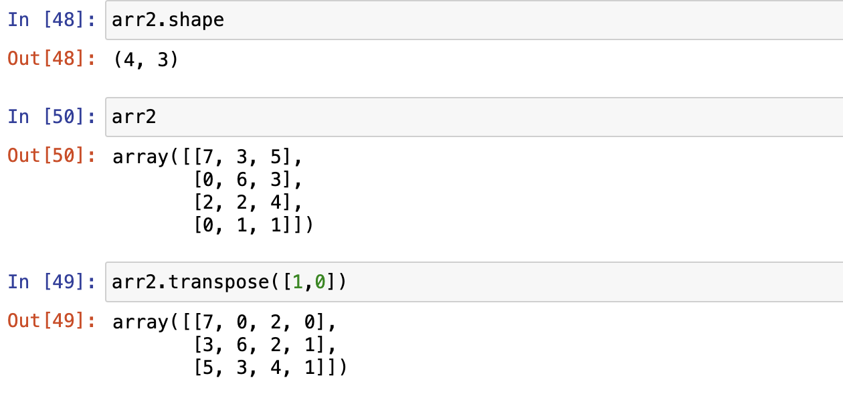This screenshot has height=402, width=843.
Task: Click the green 0 in transpose argument
Action: click(x=320, y=282)
